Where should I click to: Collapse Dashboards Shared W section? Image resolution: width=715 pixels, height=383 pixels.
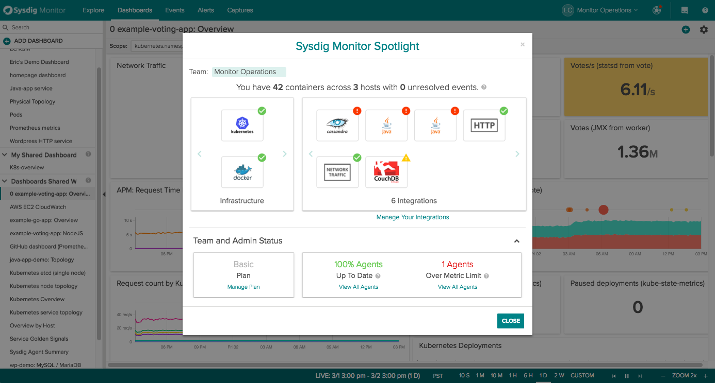pyautogui.click(x=5, y=181)
